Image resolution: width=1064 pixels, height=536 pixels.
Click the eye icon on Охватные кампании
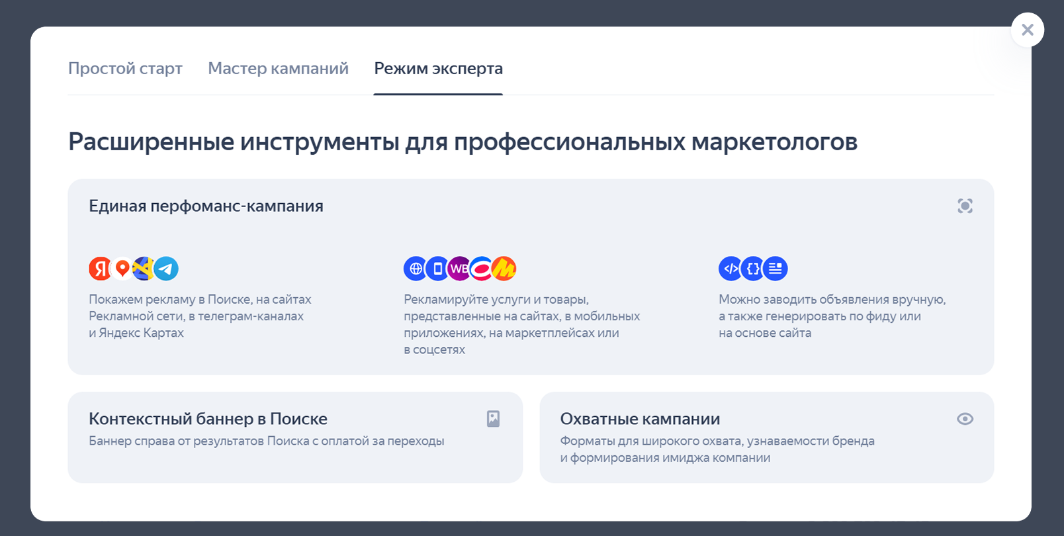click(965, 419)
